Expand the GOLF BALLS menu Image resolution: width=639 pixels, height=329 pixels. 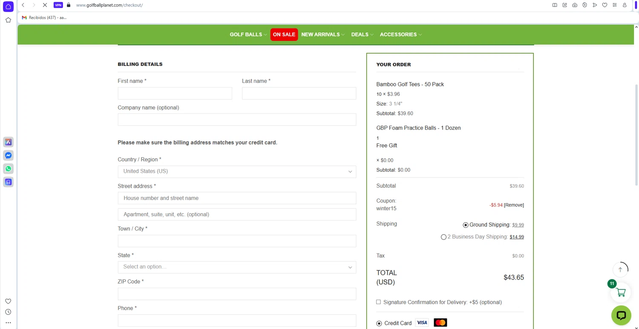(248, 34)
